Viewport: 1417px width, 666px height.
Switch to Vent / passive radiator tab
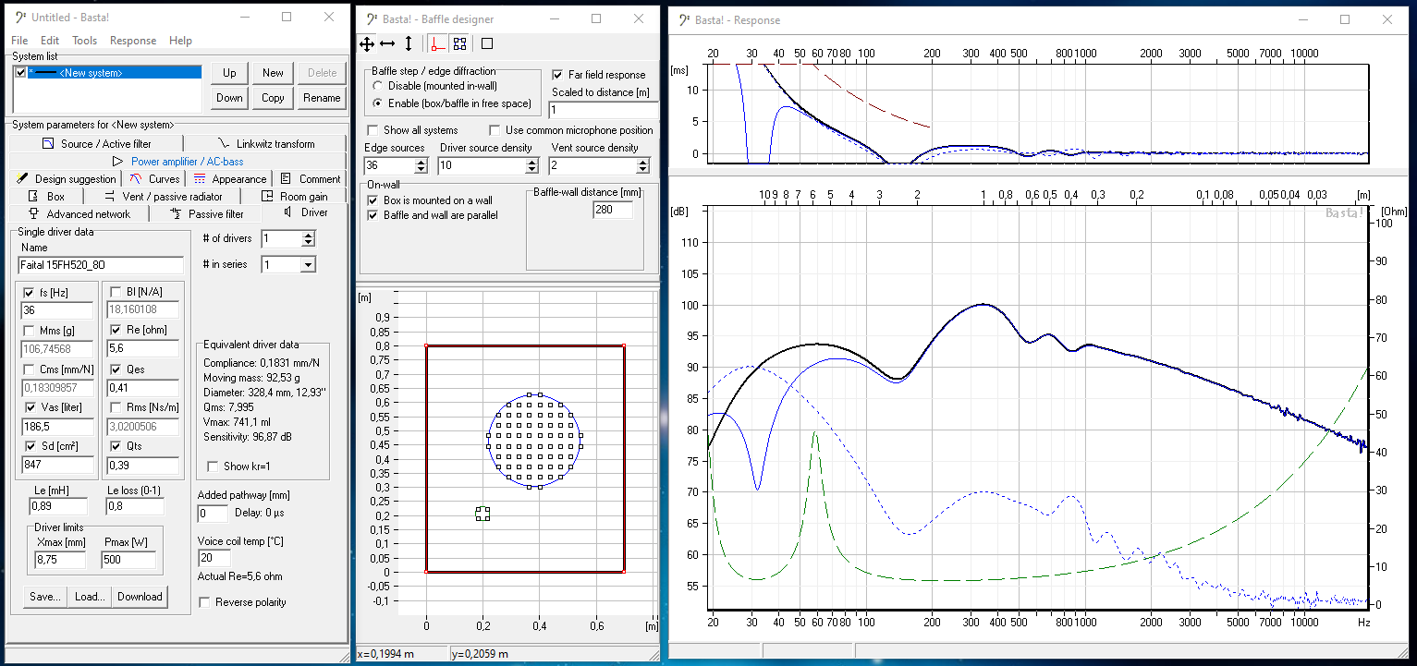pyautogui.click(x=163, y=197)
